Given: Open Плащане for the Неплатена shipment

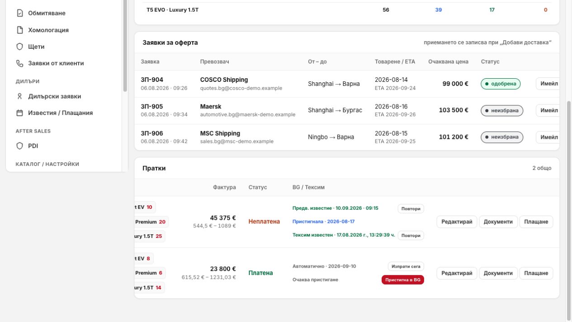Looking at the screenshot, I should click(536, 222).
